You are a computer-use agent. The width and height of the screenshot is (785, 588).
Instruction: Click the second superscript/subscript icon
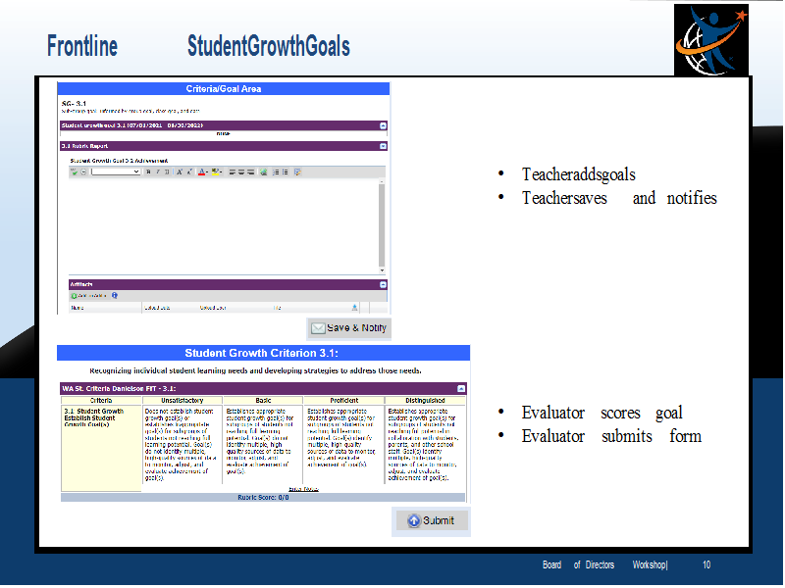coord(189,172)
